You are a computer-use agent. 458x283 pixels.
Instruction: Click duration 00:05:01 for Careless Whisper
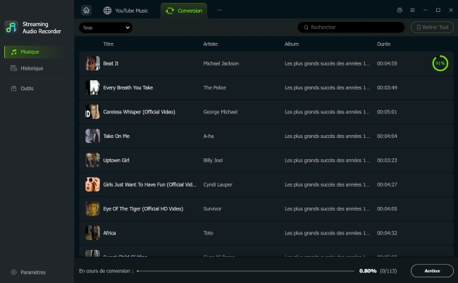coord(387,112)
